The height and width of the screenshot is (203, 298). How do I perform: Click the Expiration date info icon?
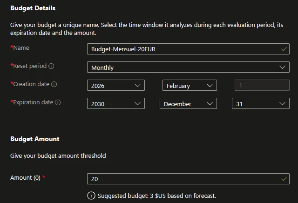click(58, 102)
